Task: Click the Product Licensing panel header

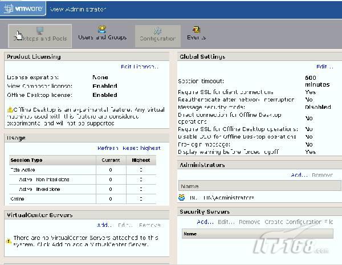Action: (x=87, y=56)
